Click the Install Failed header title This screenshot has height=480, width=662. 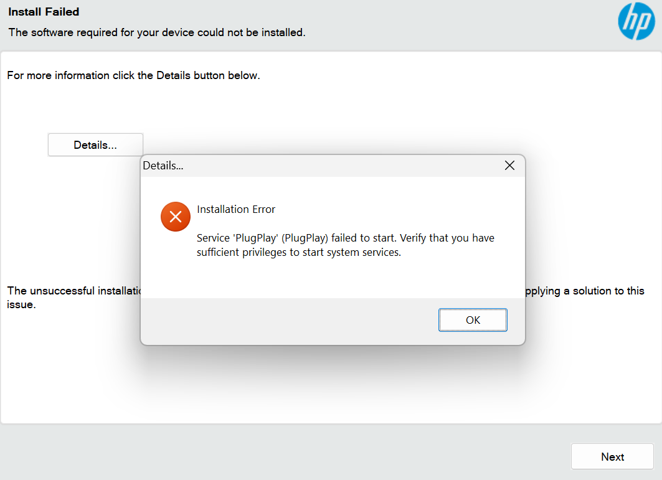(x=44, y=11)
